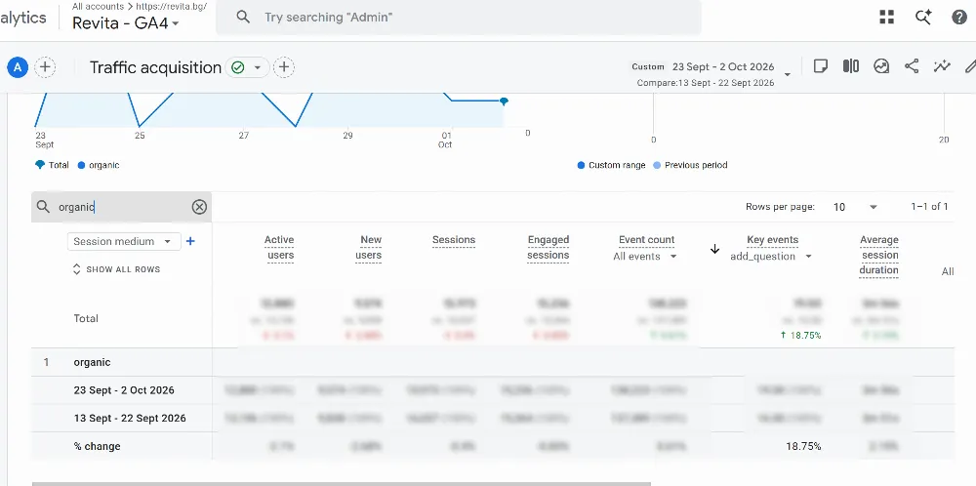This screenshot has height=486, width=976.
Task: Open the sparkle trend insights icon
Action: (x=942, y=66)
